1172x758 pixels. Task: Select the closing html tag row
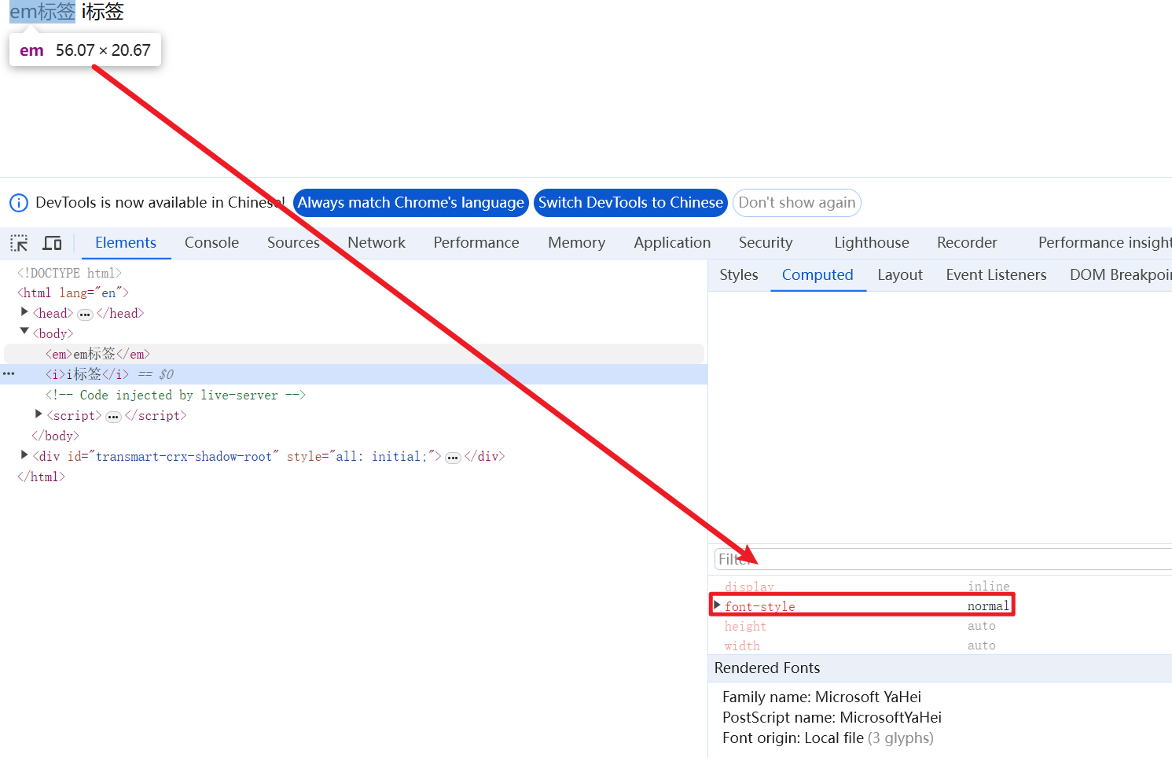(41, 477)
